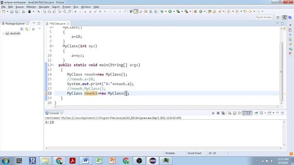Open the Display Selected Console dropdown arrow

click(x=265, y=113)
